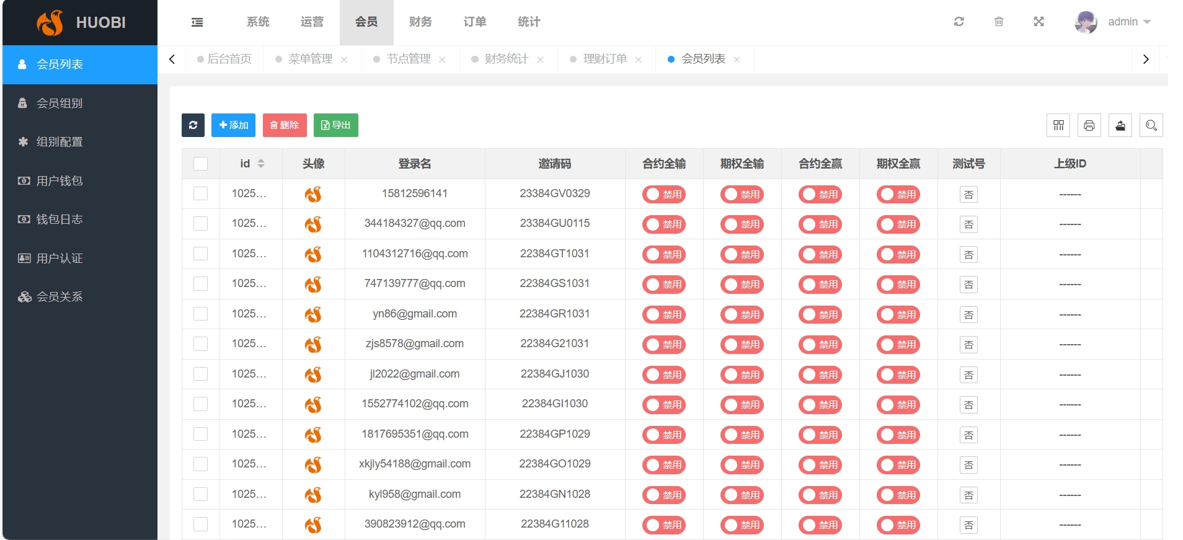The height and width of the screenshot is (540, 1183).
Task: Click the dark table refresh button
Action: pos(193,125)
